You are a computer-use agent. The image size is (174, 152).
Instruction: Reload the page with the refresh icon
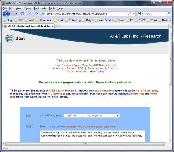click(x=22, y=14)
